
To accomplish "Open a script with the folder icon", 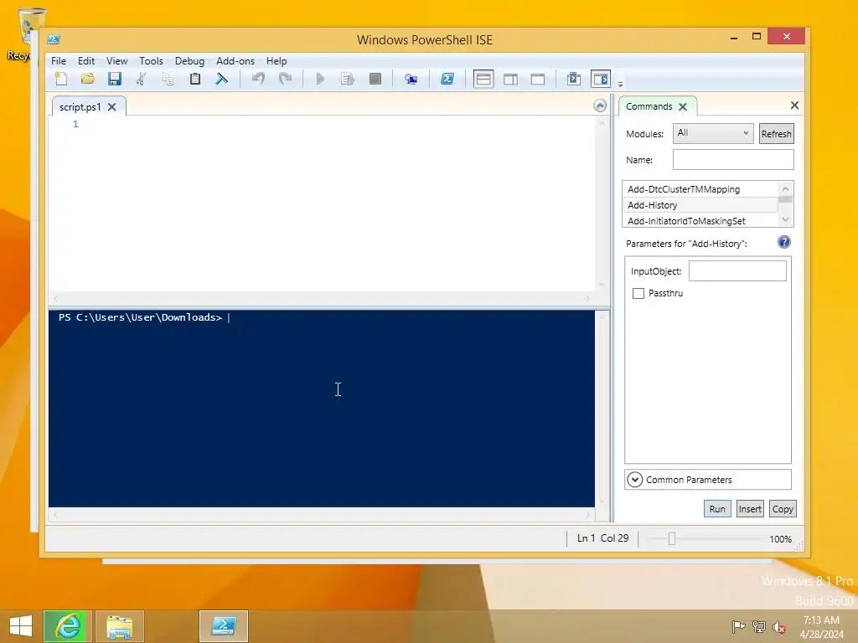I will (87, 79).
